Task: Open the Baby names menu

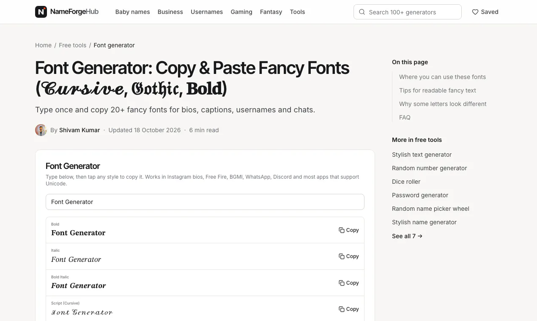Action: [133, 12]
